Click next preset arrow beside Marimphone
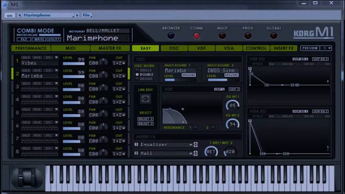Screen dimensions: 345x194 (x=77, y=15)
